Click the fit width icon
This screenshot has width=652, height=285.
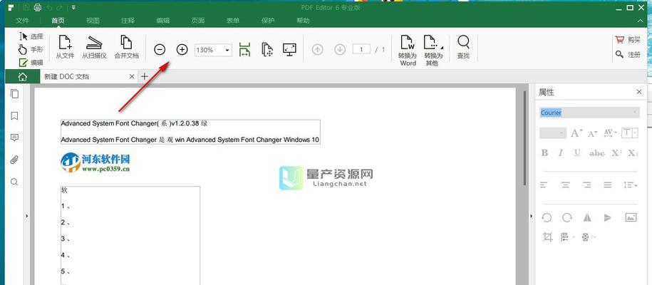pos(244,49)
